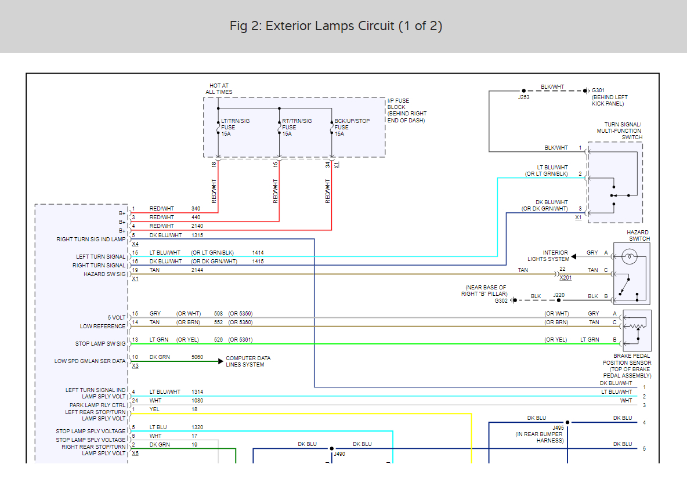Click the "BRAKE PEDAL POSITION SENSOR" label
Image resolution: width=687 pixels, height=486 pixels.
[x=627, y=366]
